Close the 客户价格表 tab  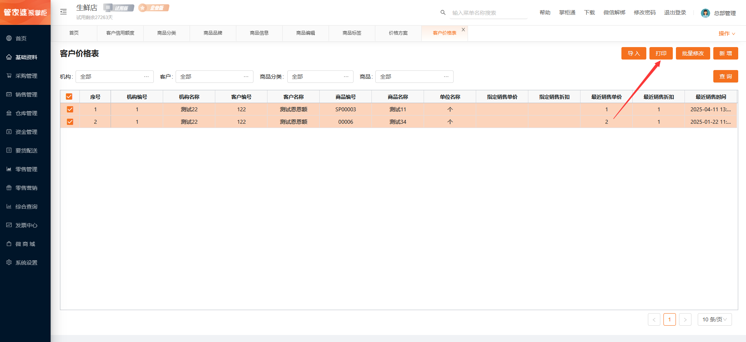click(463, 30)
